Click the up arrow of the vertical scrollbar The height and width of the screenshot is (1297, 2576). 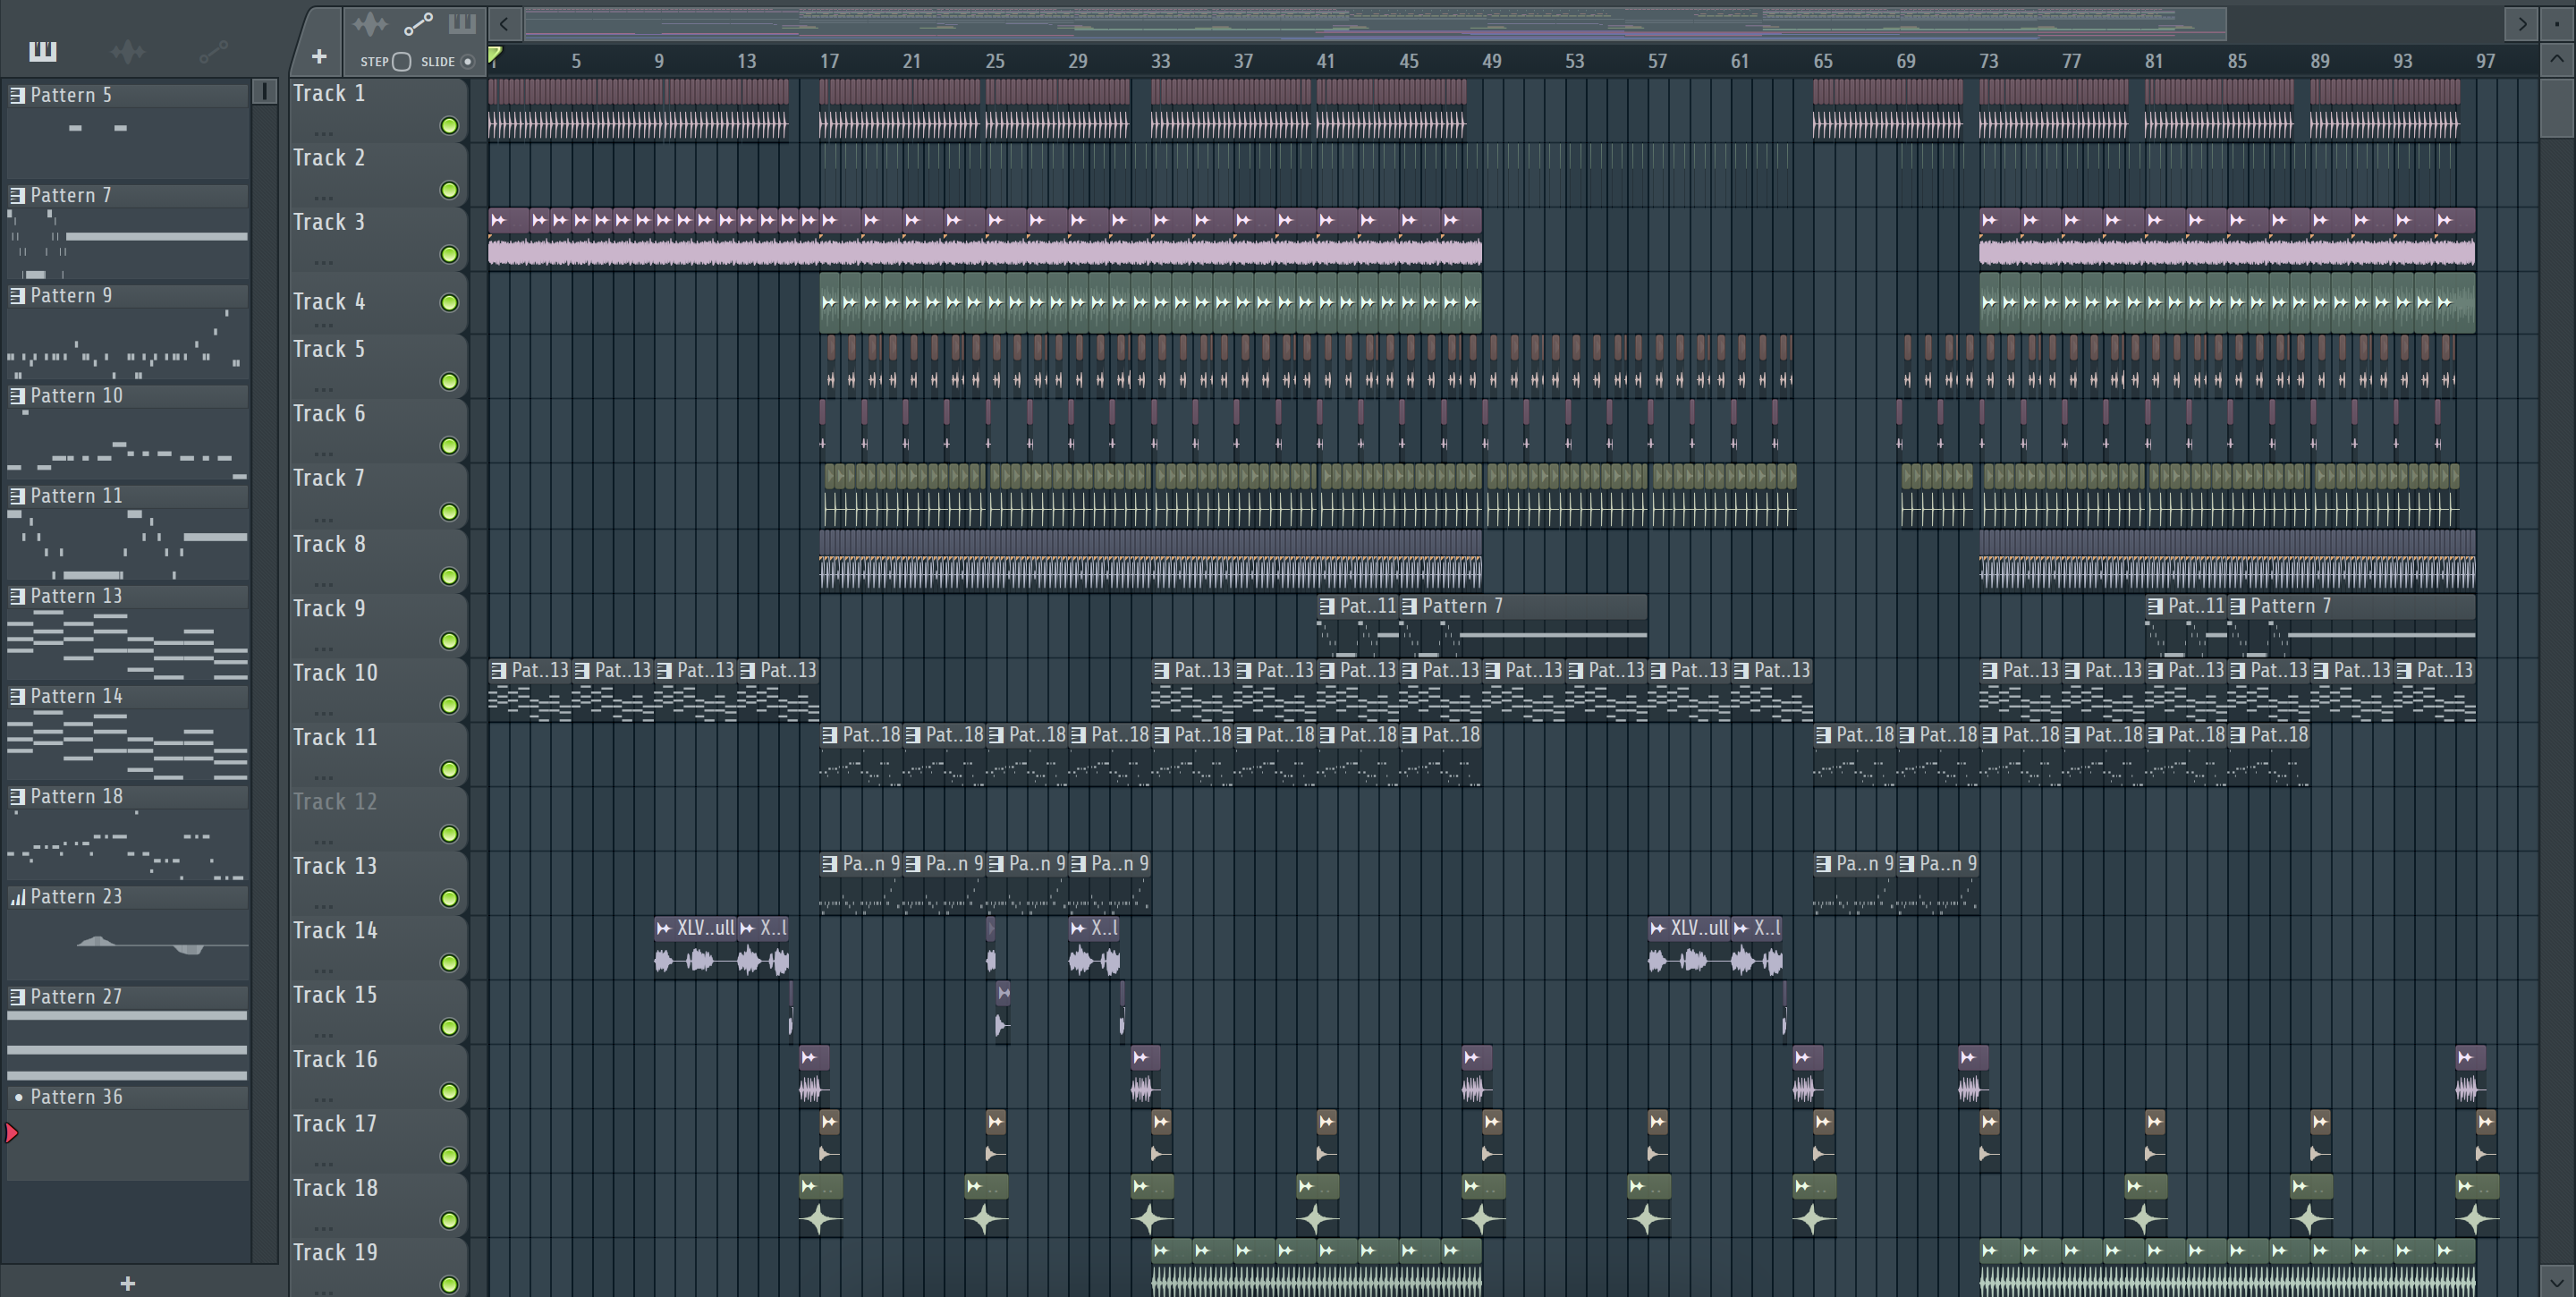2557,59
